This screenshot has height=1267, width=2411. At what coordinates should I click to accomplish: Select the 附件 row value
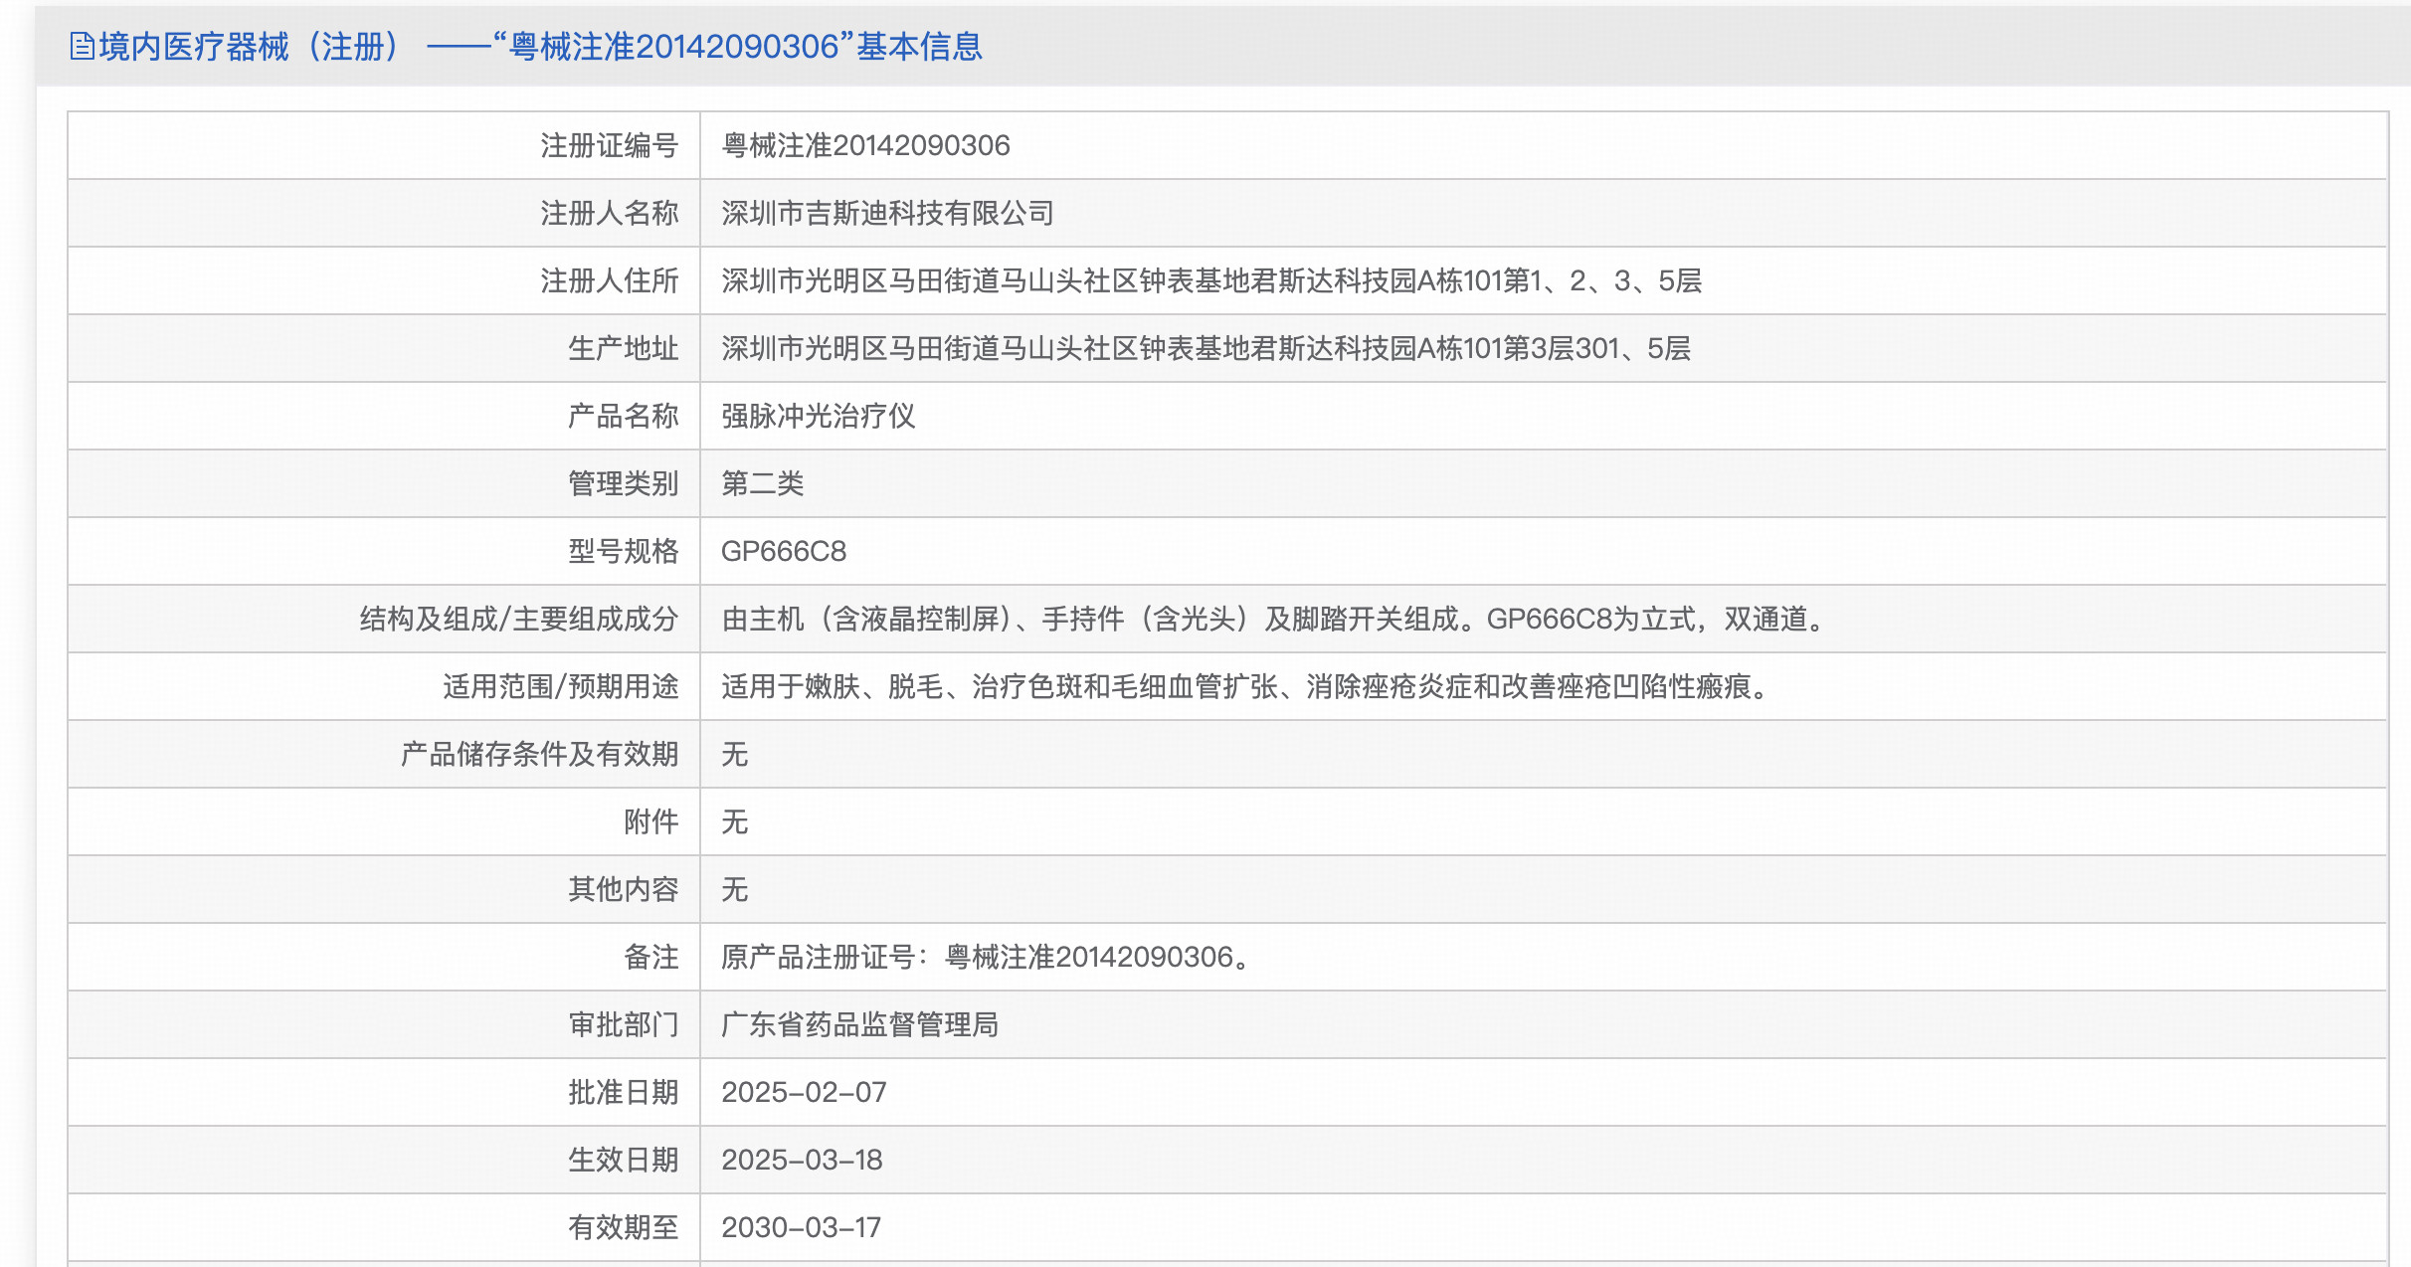coord(735,821)
